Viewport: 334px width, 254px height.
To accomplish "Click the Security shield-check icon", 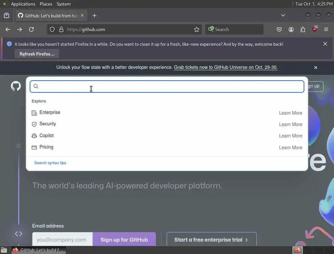I will coord(34,124).
